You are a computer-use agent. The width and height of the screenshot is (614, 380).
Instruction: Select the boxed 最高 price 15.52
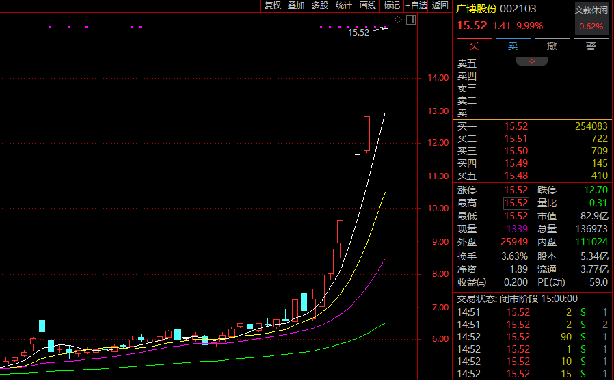coord(516,203)
